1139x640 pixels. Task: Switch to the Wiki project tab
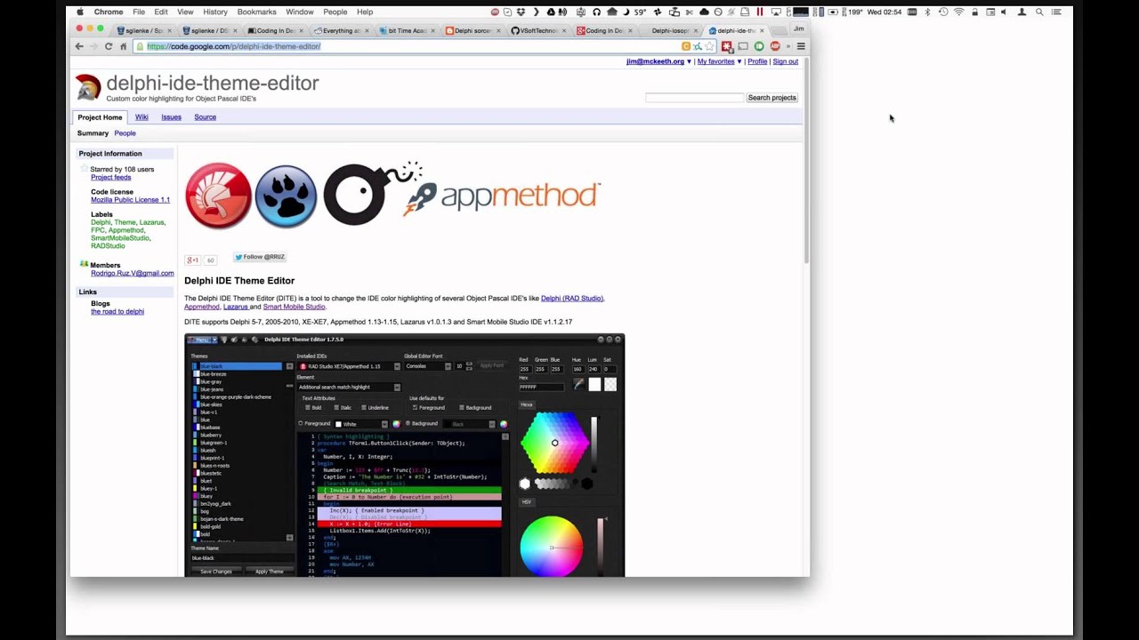(141, 117)
